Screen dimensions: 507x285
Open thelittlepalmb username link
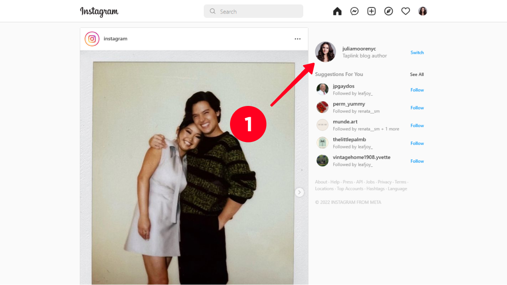click(x=350, y=139)
